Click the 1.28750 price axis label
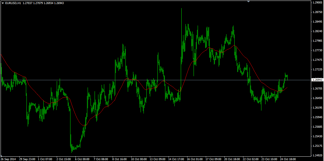Screen dimensions: 324x161 [x=317, y=12]
